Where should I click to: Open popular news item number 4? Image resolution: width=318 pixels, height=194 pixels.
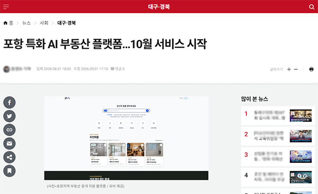tap(278, 177)
